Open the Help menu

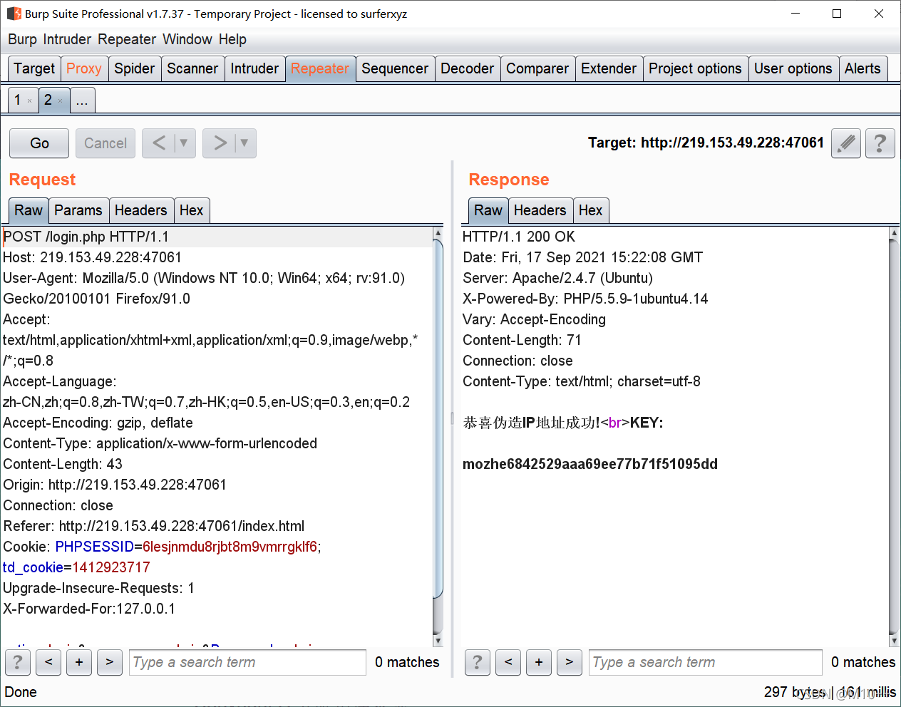click(232, 39)
